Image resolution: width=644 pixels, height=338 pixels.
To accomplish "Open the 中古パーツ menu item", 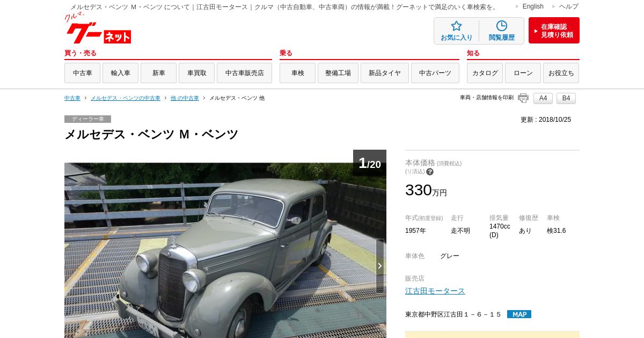I will [435, 73].
